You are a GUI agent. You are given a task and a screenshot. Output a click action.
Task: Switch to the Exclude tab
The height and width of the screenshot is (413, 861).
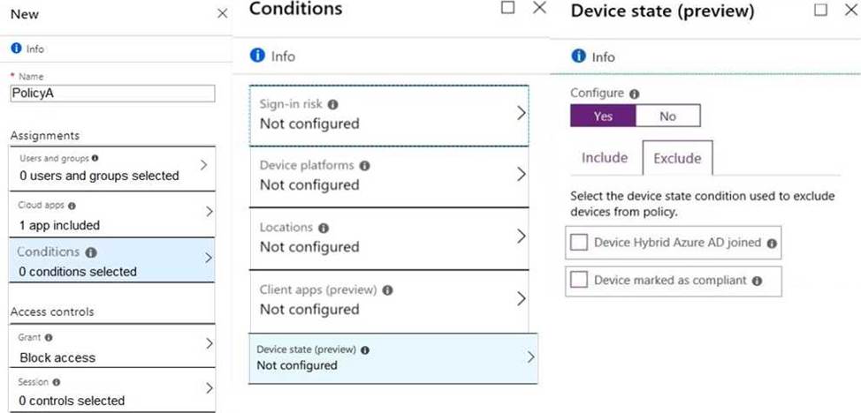tap(677, 159)
